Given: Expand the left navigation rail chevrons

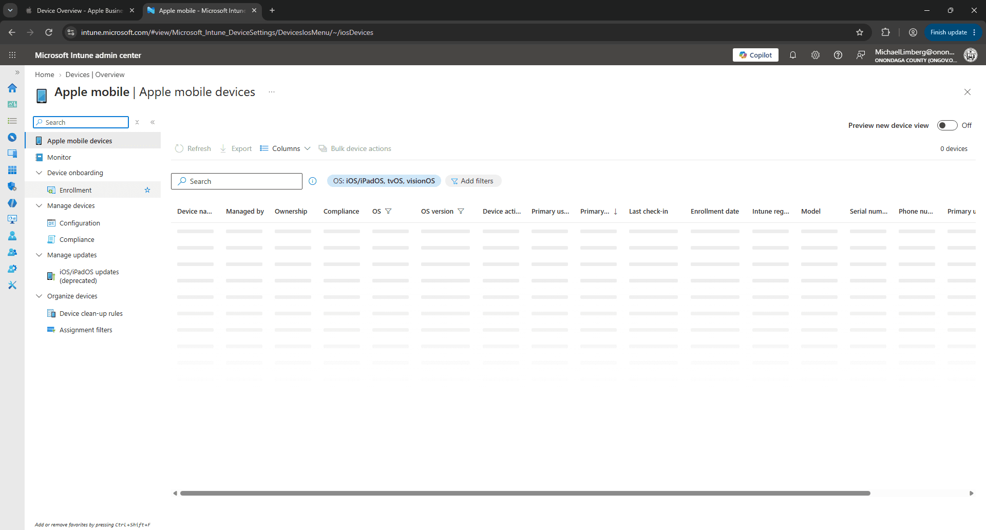Looking at the screenshot, I should (x=17, y=72).
